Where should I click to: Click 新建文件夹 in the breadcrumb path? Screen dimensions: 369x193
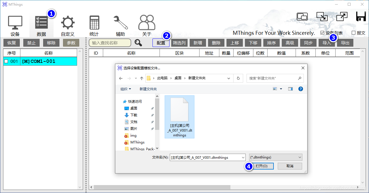(197, 78)
